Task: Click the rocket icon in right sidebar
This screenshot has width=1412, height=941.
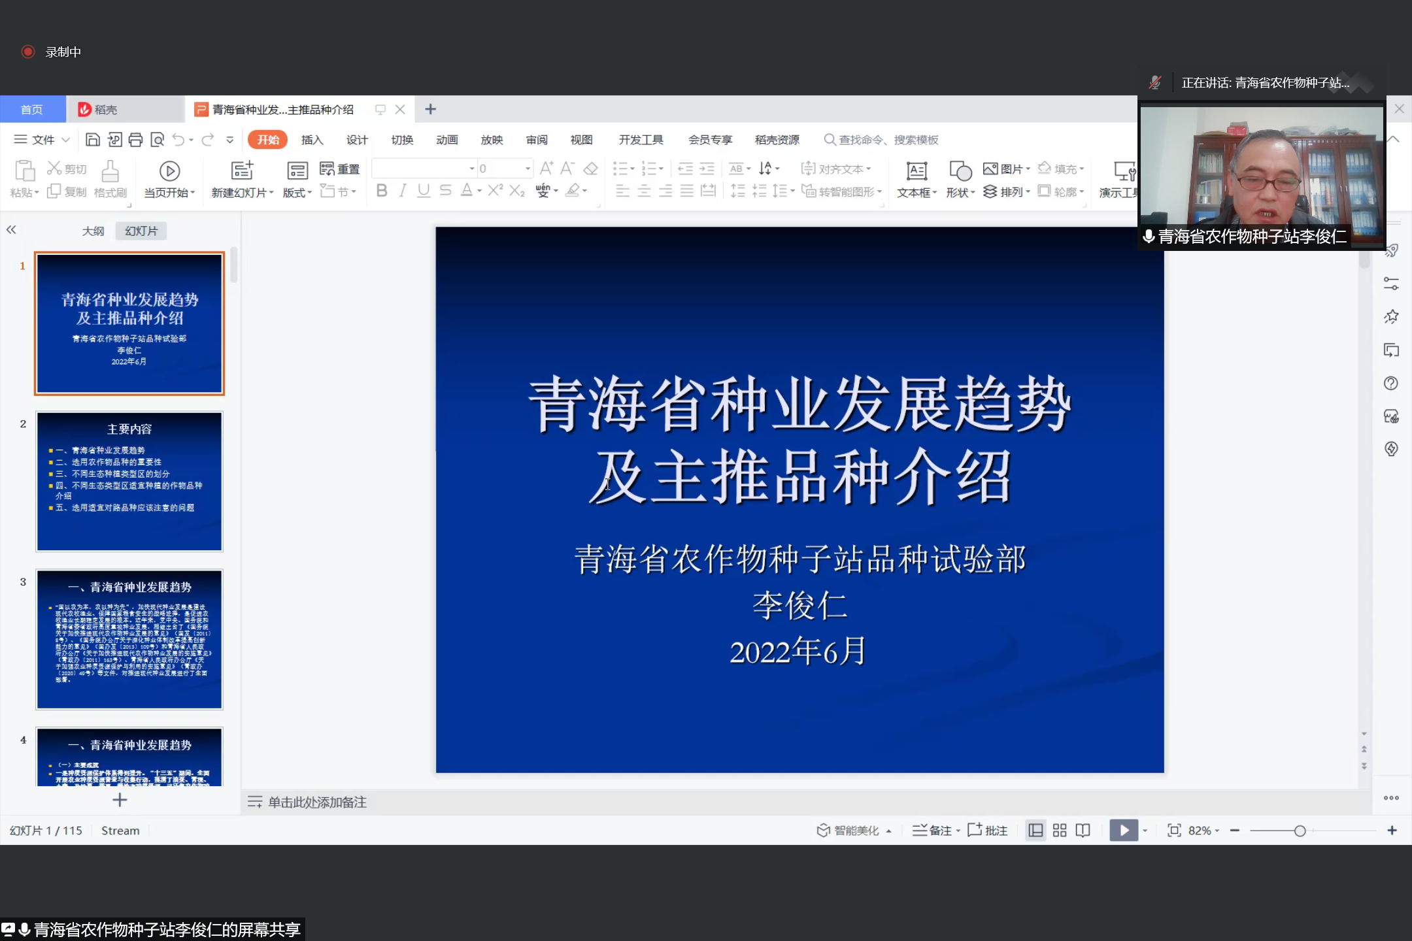Action: [1391, 251]
